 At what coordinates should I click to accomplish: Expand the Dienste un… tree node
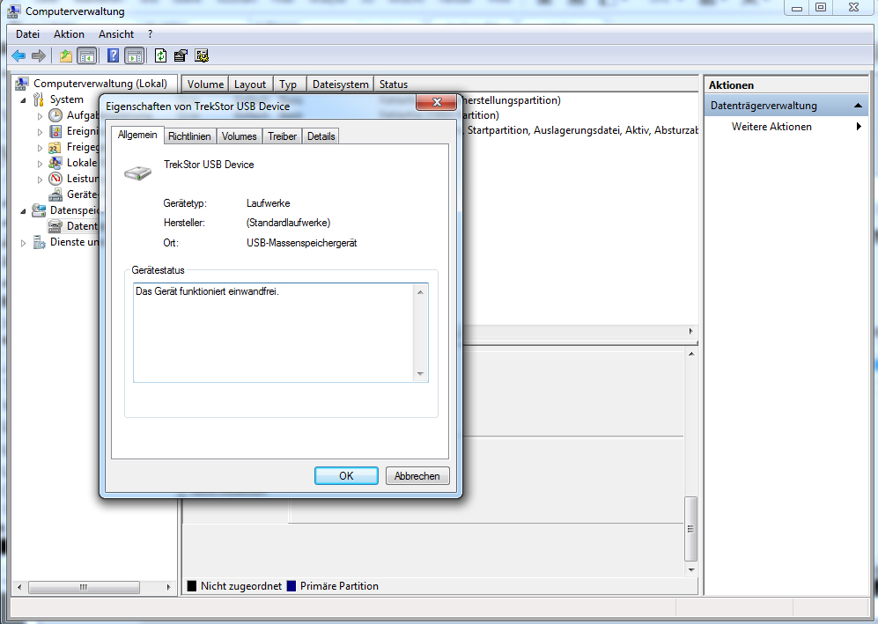pyautogui.click(x=23, y=243)
